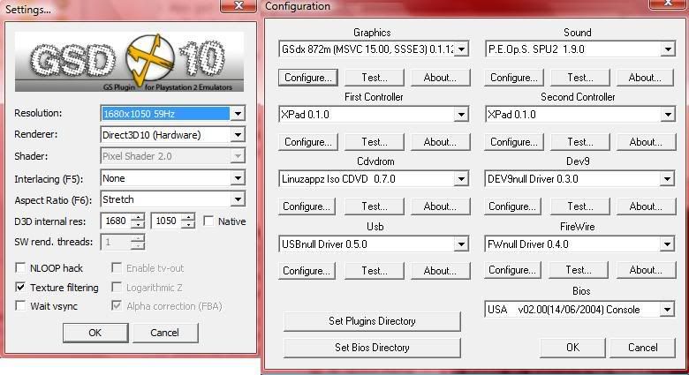Click Configure under Sound
Image resolution: width=689 pixels, height=375 pixels.
point(514,78)
